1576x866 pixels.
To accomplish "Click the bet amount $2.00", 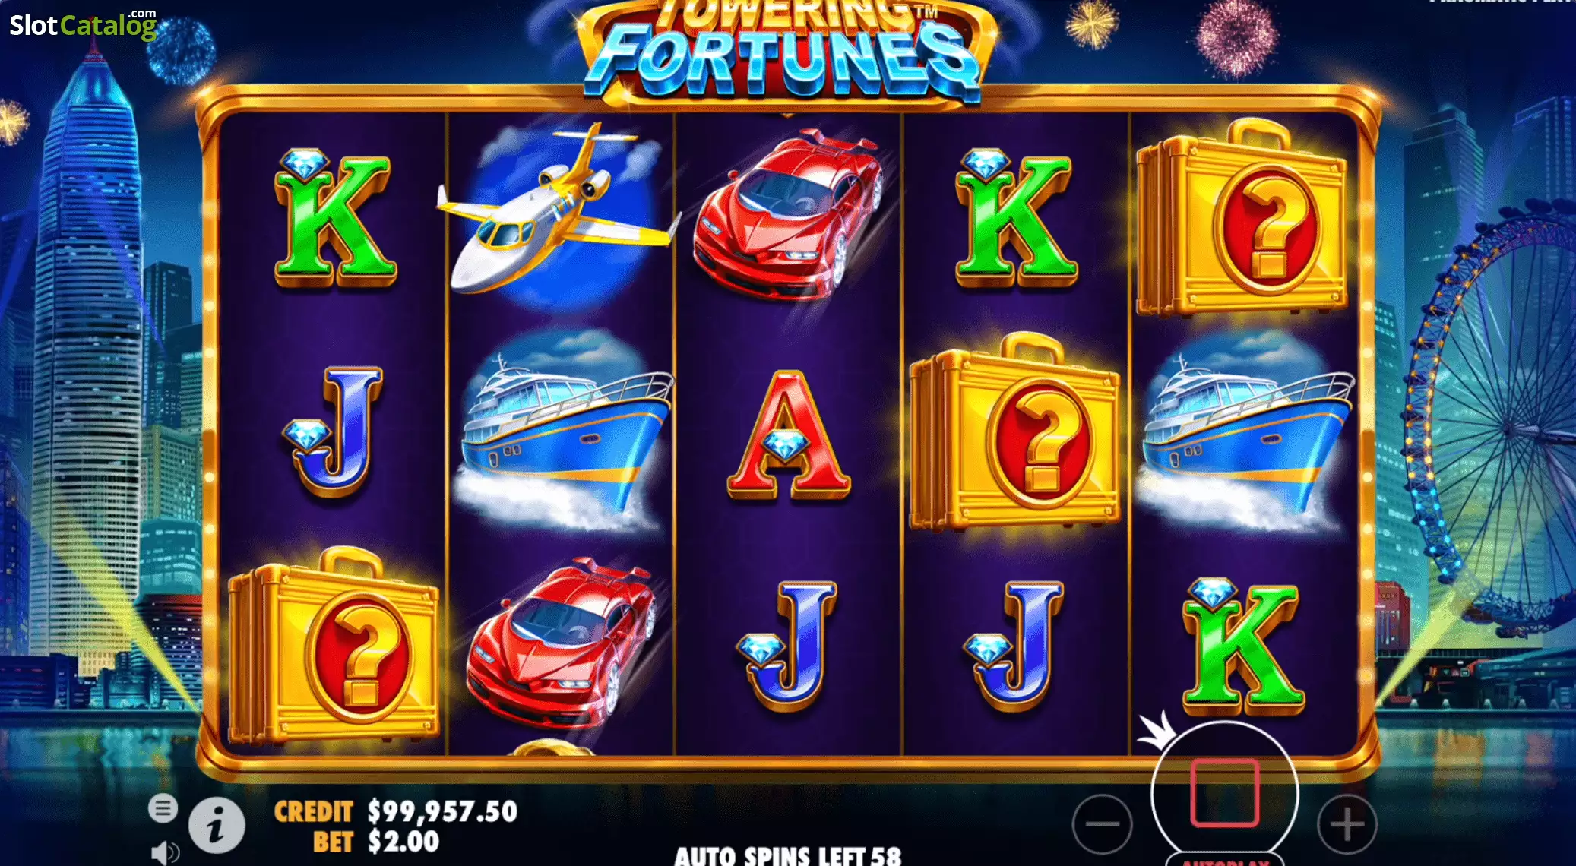I will click(x=403, y=842).
